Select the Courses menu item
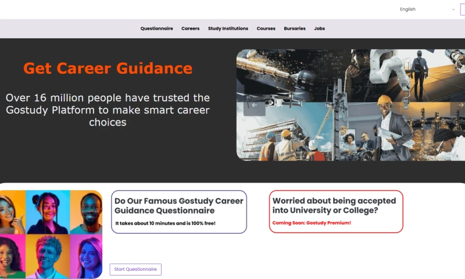465x279 pixels. (266, 28)
